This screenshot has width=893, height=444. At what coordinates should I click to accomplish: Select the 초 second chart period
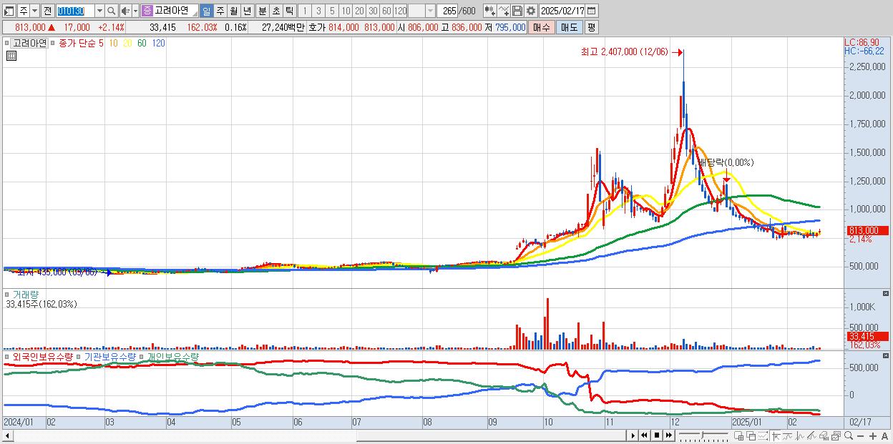275,11
